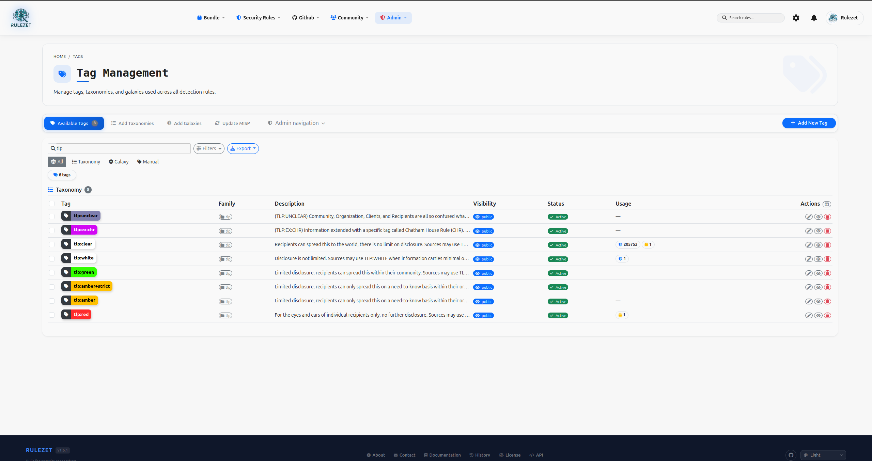Check the tlp:clear row checkbox
This screenshot has height=461, width=872.
click(x=52, y=244)
